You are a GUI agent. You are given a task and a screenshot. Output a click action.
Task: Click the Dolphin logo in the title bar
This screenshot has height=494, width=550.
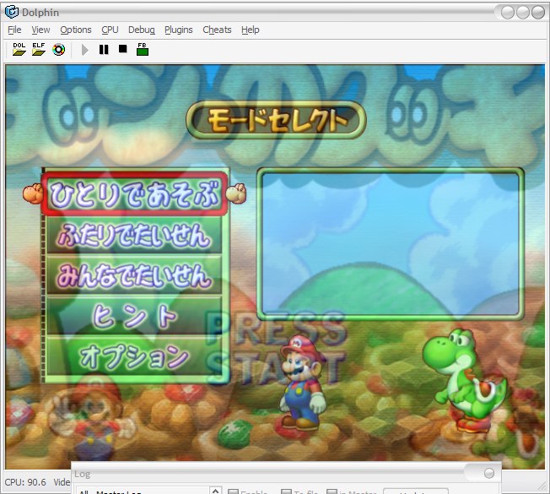[12, 12]
